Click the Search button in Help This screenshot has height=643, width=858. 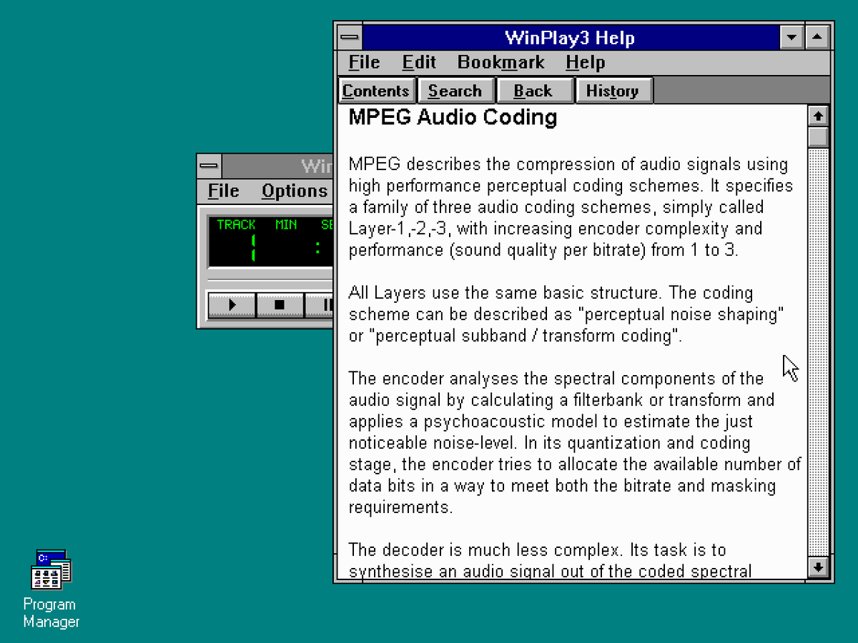(x=455, y=91)
